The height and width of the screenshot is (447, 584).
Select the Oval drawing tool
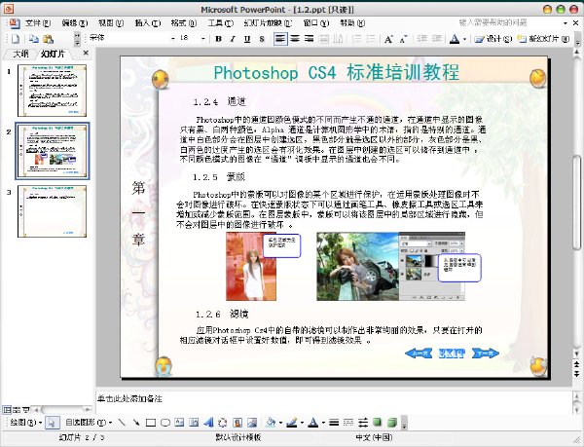[x=165, y=423]
